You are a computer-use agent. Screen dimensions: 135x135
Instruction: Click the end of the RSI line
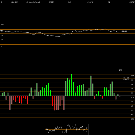coord(120,32)
